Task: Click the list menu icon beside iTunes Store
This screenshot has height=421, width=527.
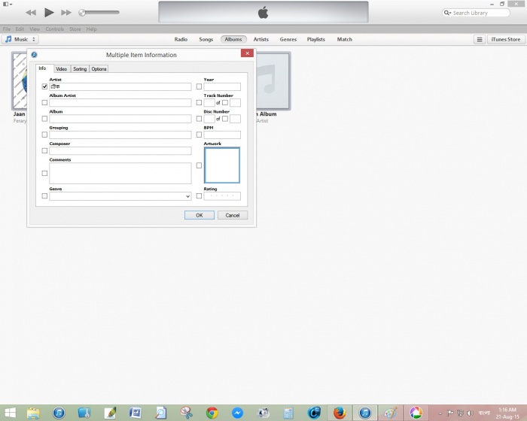Action: [x=480, y=40]
